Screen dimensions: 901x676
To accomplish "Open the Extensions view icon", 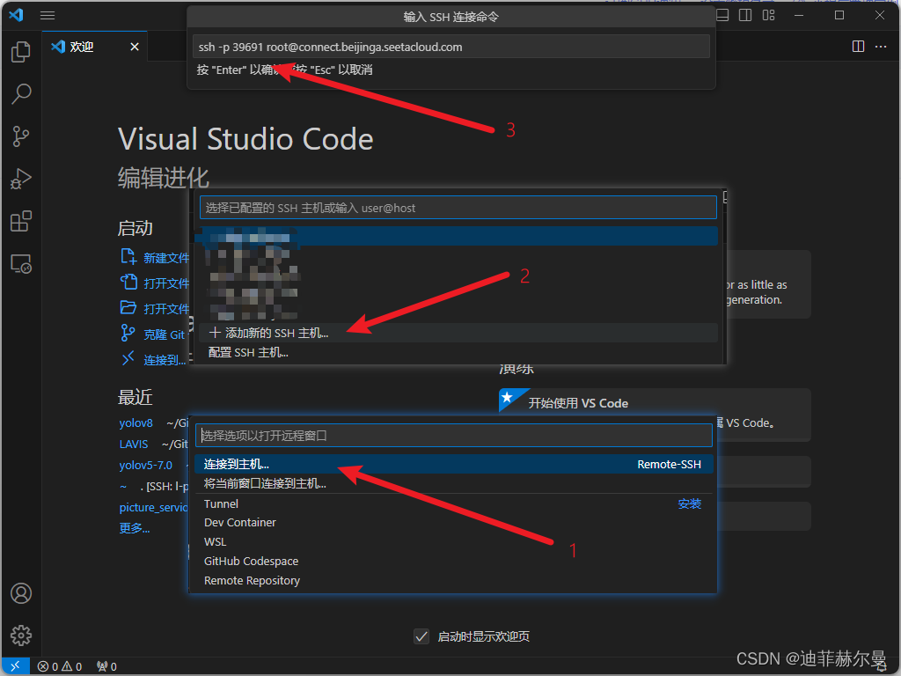I will [x=21, y=221].
